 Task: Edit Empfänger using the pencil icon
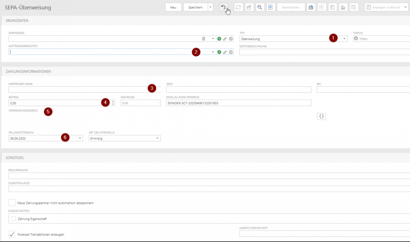[225, 39]
